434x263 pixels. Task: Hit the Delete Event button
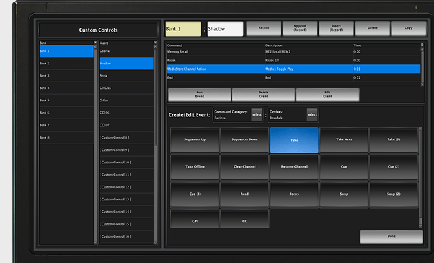263,95
